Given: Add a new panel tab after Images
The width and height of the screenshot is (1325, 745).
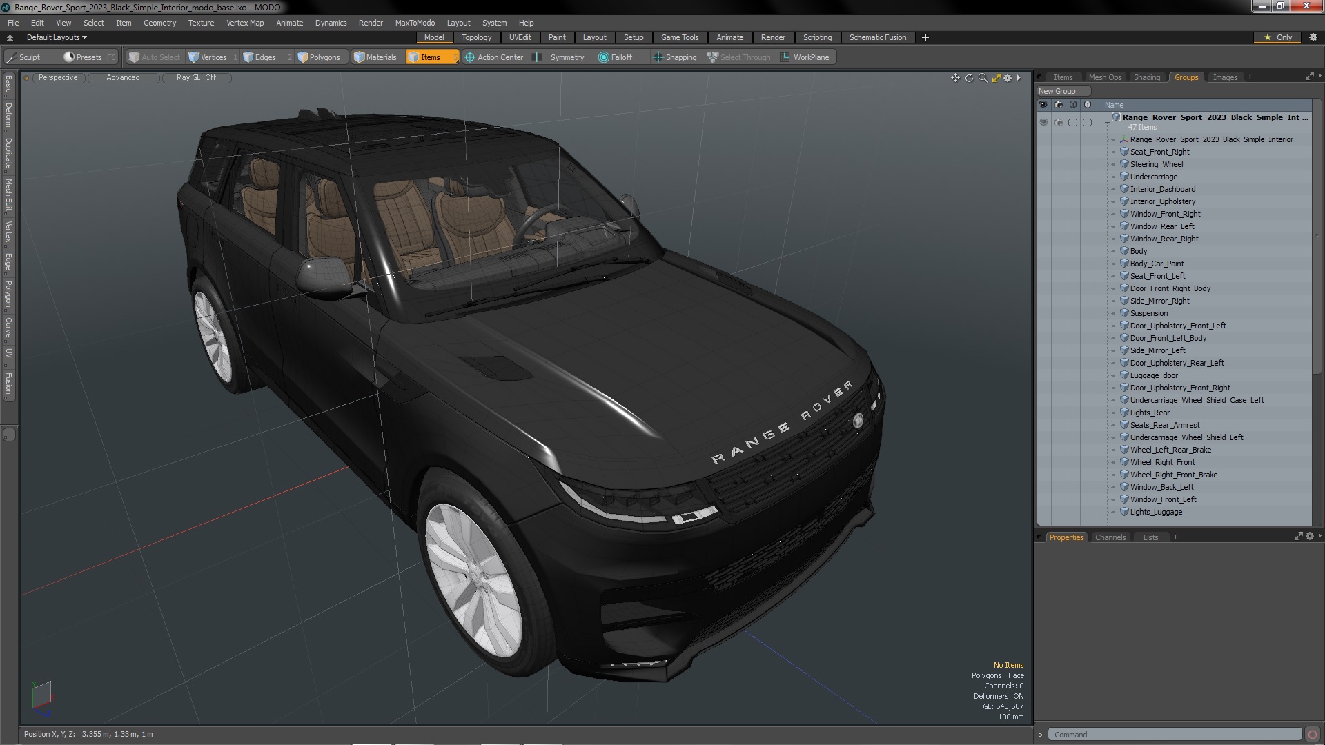Looking at the screenshot, I should (x=1250, y=77).
